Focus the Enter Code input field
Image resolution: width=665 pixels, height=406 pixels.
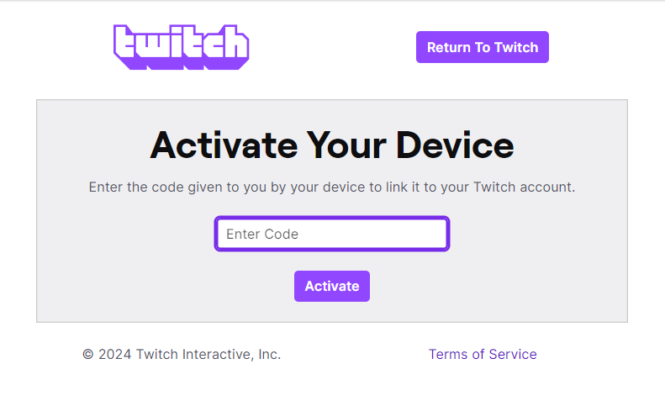[x=332, y=234]
